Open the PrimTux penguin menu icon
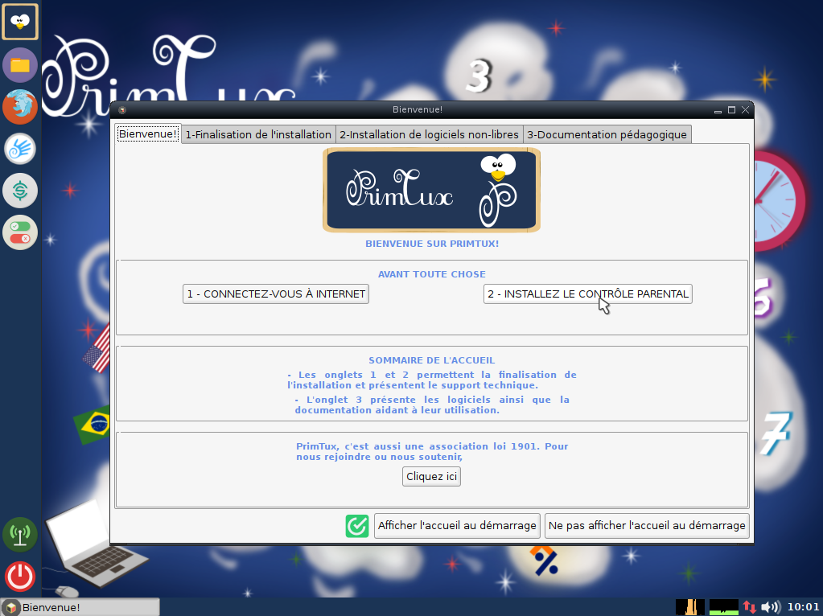823x616 pixels. (20, 22)
